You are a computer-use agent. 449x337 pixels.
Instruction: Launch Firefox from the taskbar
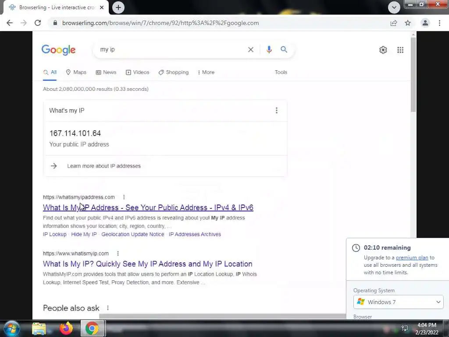click(x=66, y=328)
